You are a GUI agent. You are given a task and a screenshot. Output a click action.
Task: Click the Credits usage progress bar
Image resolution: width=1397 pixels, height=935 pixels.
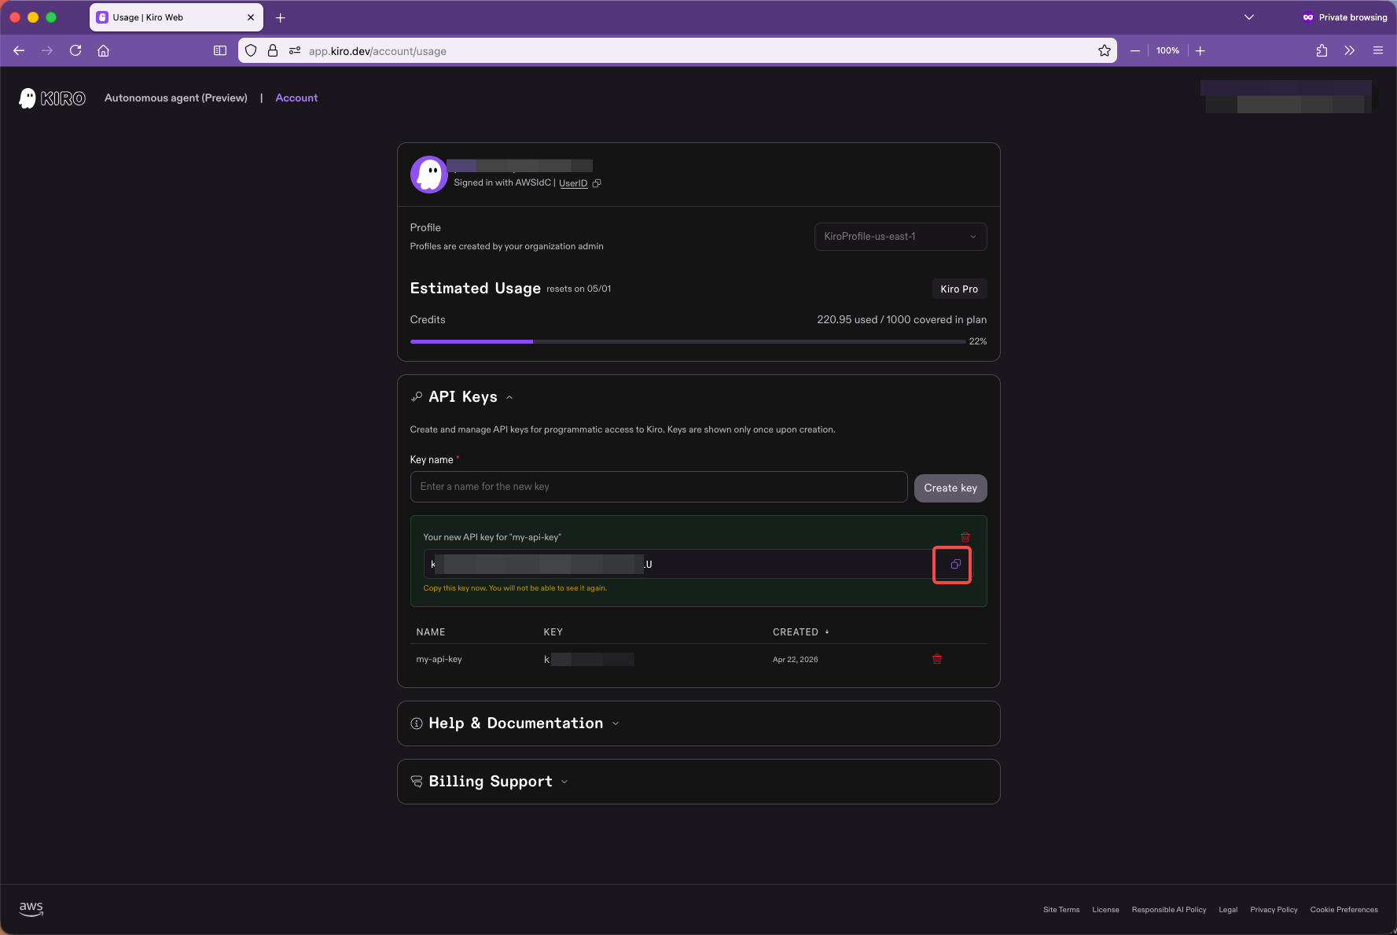point(687,342)
